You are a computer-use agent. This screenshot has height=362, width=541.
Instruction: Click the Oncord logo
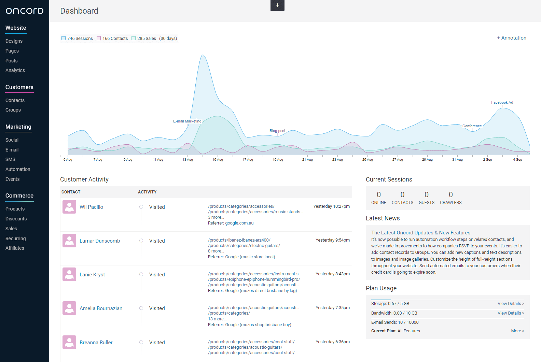pos(25,11)
